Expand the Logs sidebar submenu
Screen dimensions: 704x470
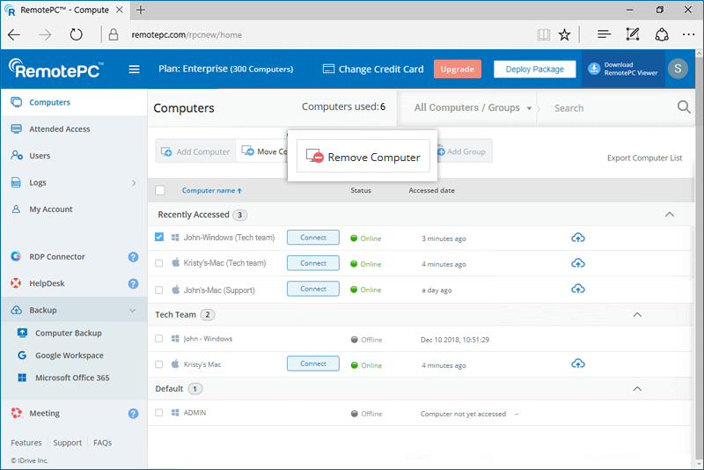click(134, 183)
